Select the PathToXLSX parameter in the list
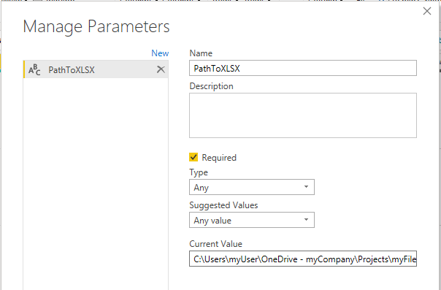Screen dimensions: 441x290 point(96,69)
